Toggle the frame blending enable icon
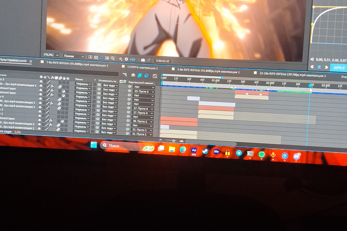 [140, 75]
